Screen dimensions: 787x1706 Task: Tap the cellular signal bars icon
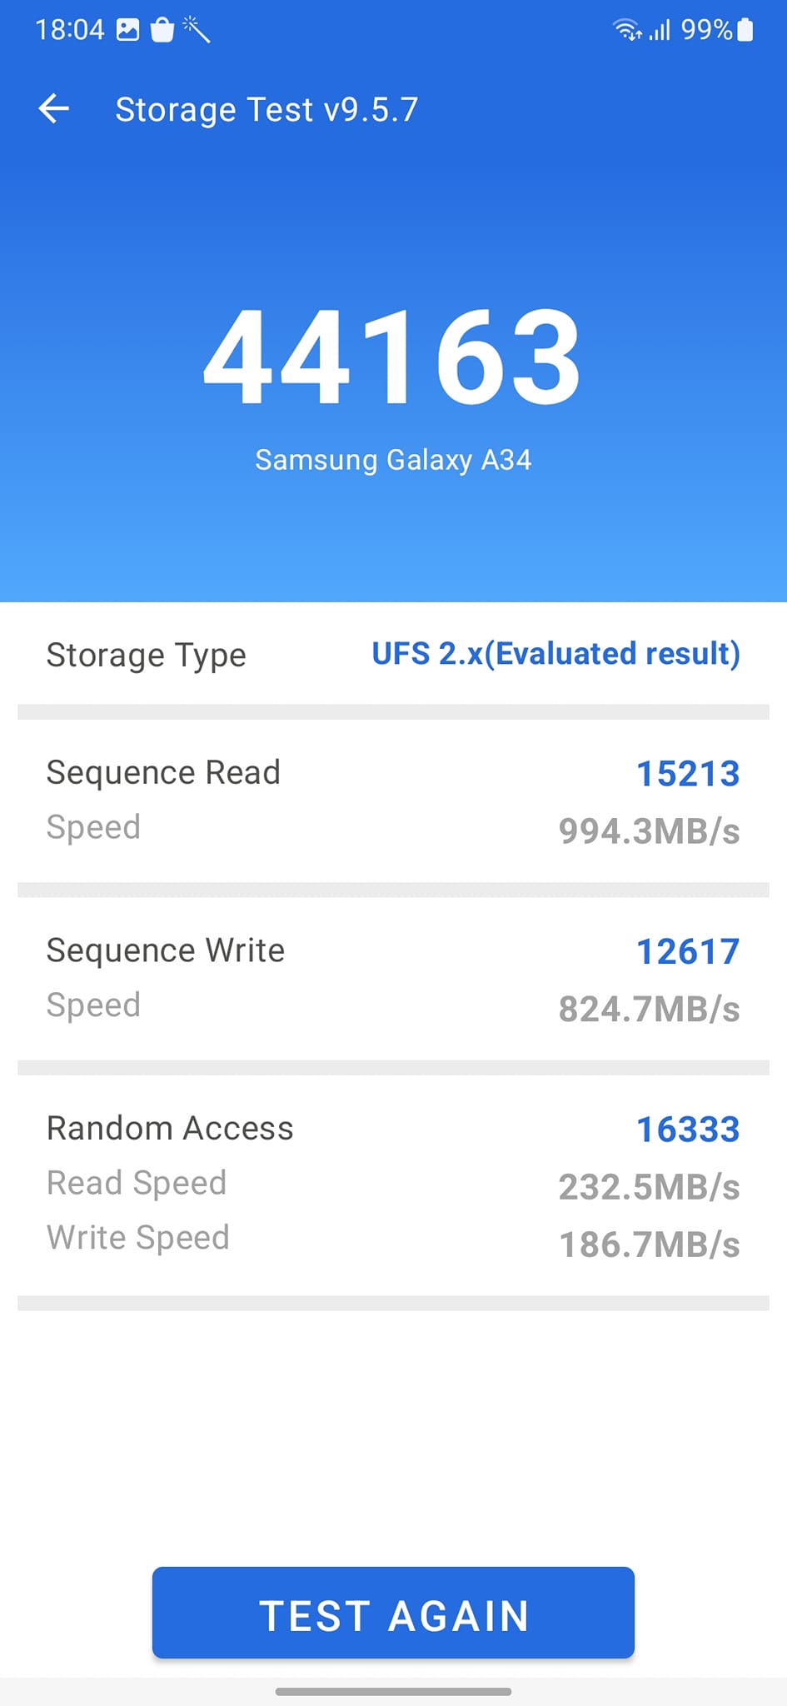pyautogui.click(x=660, y=31)
